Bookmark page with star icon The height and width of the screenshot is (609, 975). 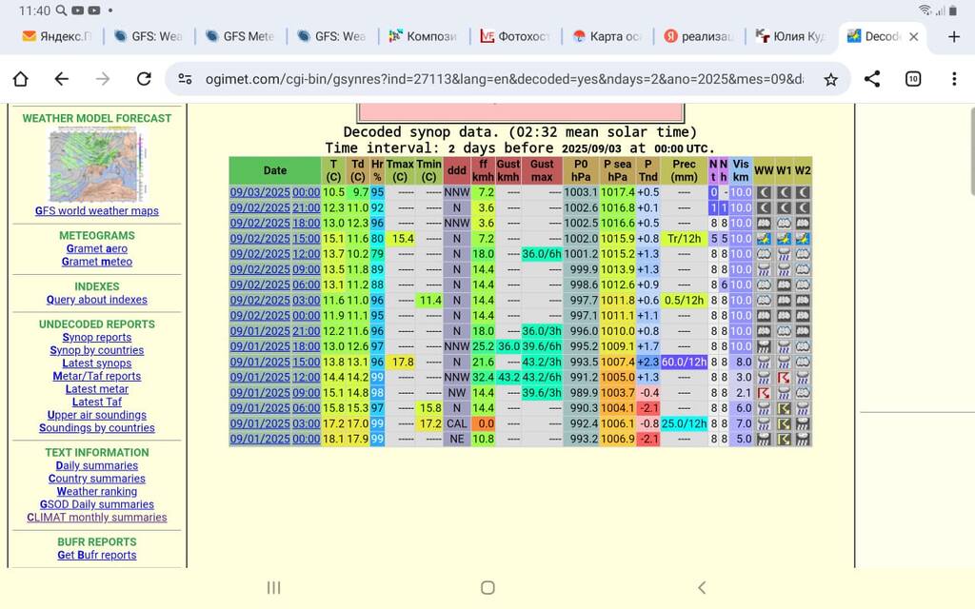click(x=830, y=79)
